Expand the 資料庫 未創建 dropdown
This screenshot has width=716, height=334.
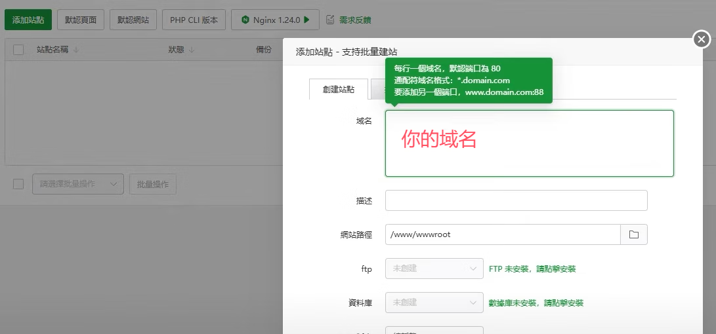click(x=434, y=303)
